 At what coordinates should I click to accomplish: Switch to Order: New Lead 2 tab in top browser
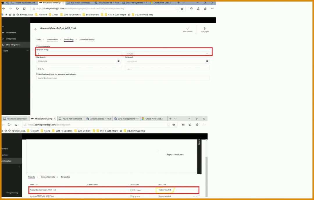[162, 3]
